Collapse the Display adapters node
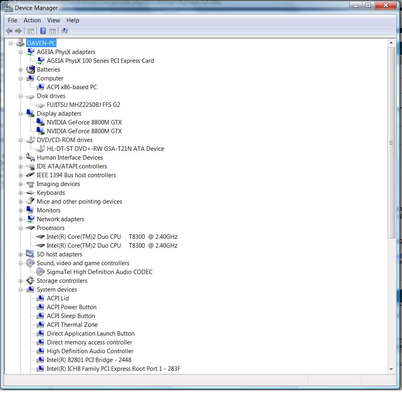 pyautogui.click(x=20, y=114)
